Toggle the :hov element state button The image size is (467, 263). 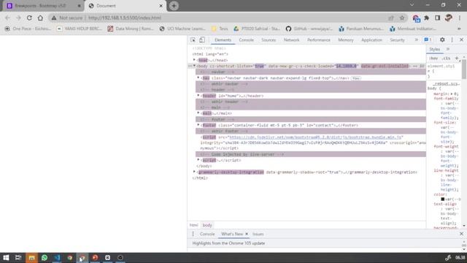click(x=434, y=58)
